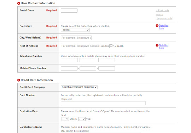The width and height of the screenshot is (191, 133).
Task: Open the expiration Year dropdown
Action: (x=82, y=119)
